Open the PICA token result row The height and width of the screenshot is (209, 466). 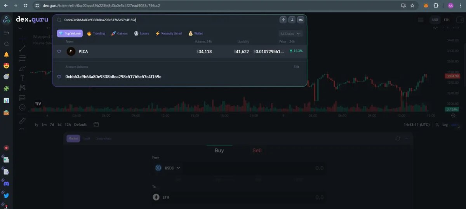(x=180, y=51)
